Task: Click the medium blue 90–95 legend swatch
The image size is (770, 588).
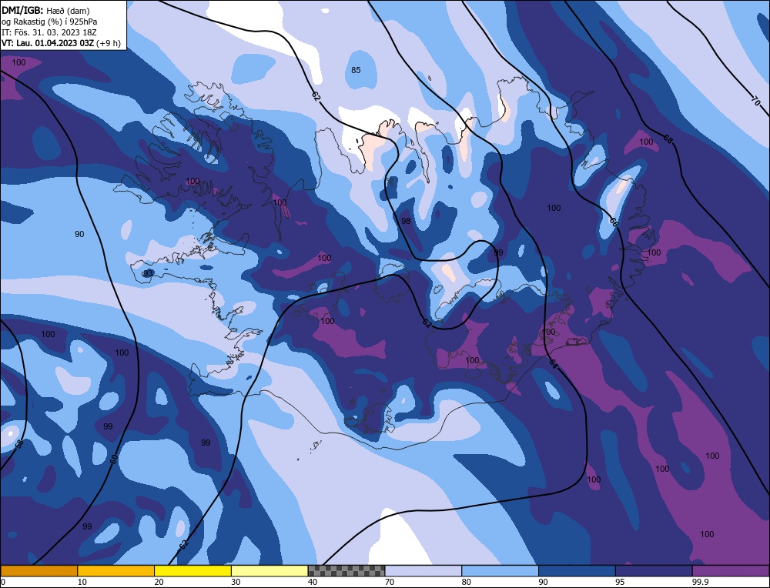Action: tap(577, 570)
